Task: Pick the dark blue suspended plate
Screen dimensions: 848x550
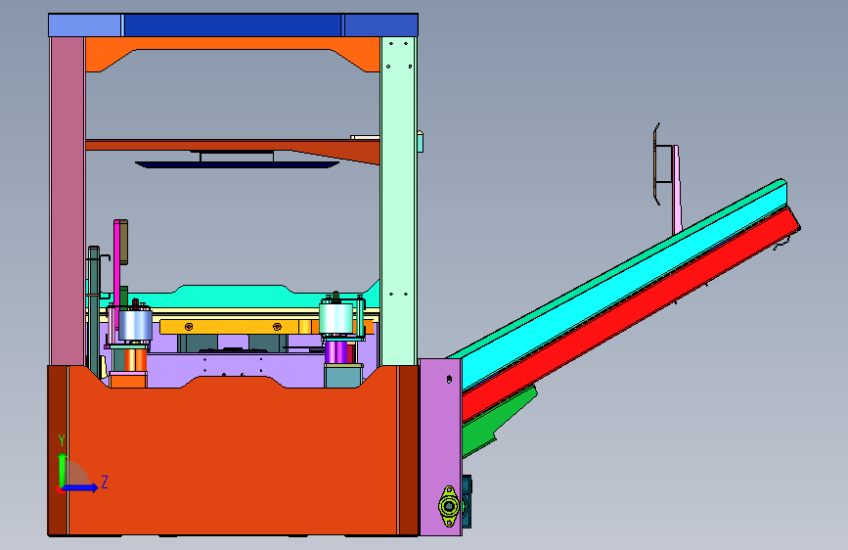Action: 237,164
